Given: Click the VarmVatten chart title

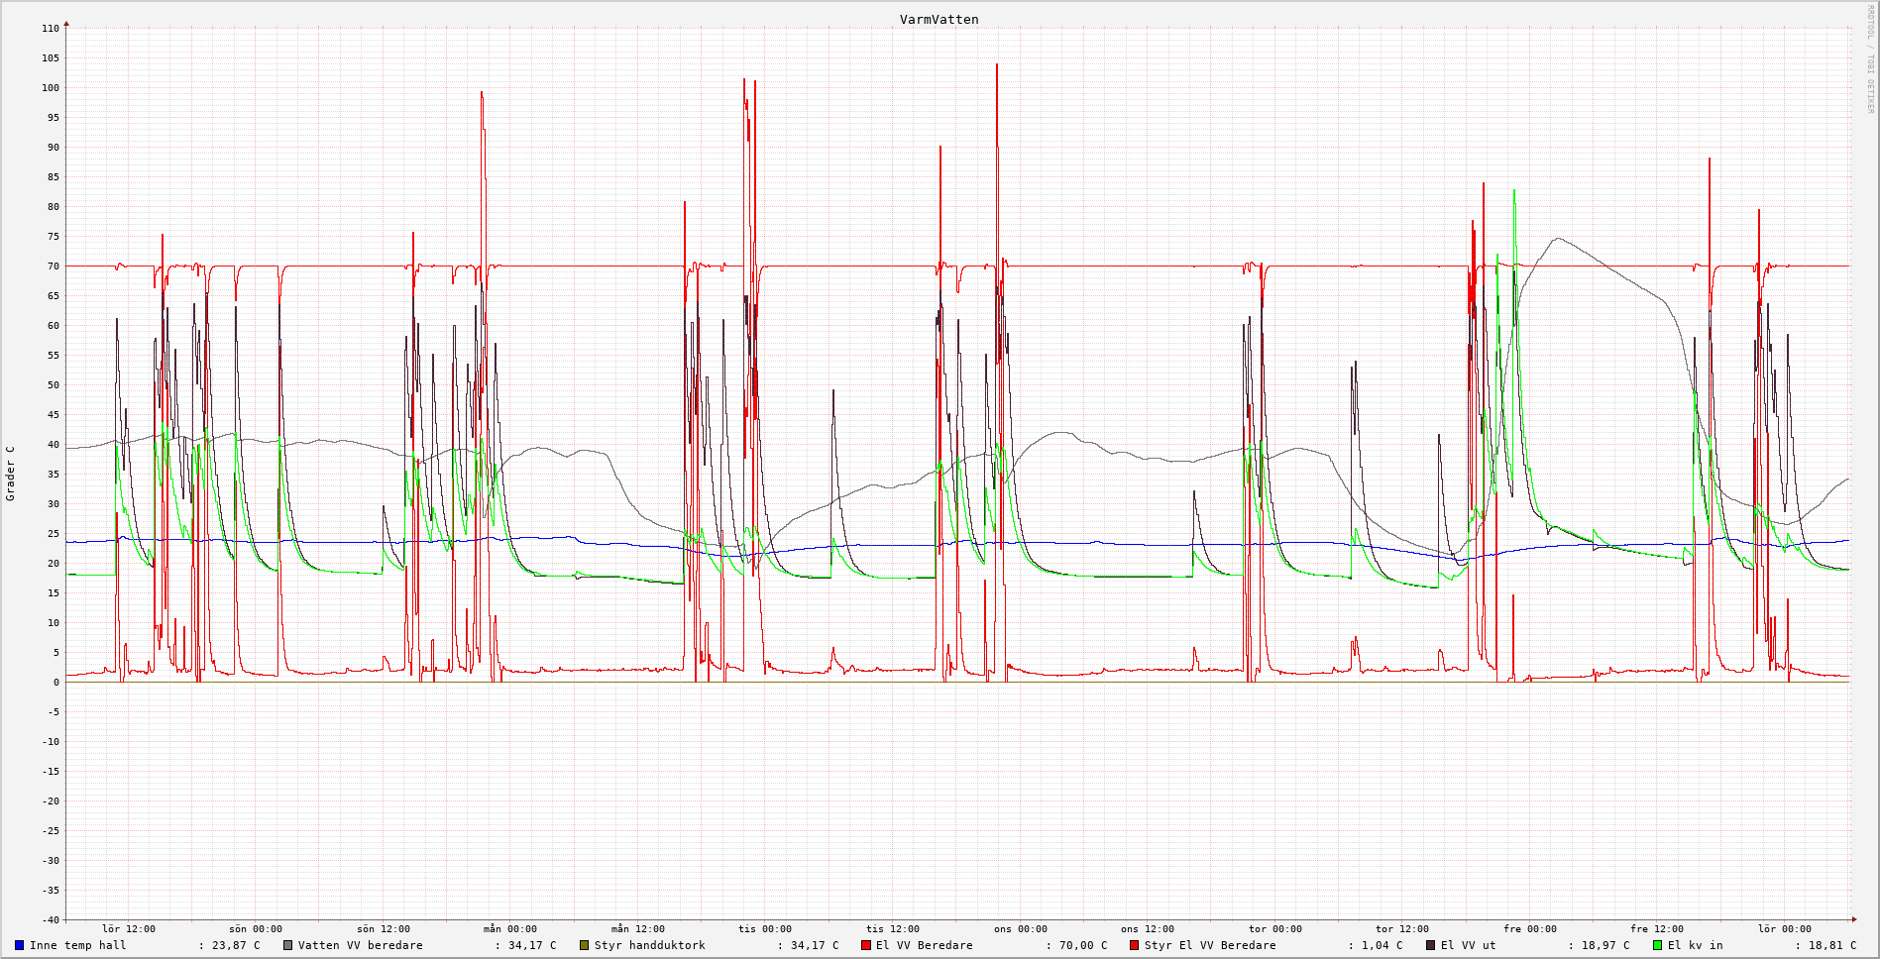Looking at the screenshot, I should (x=939, y=19).
